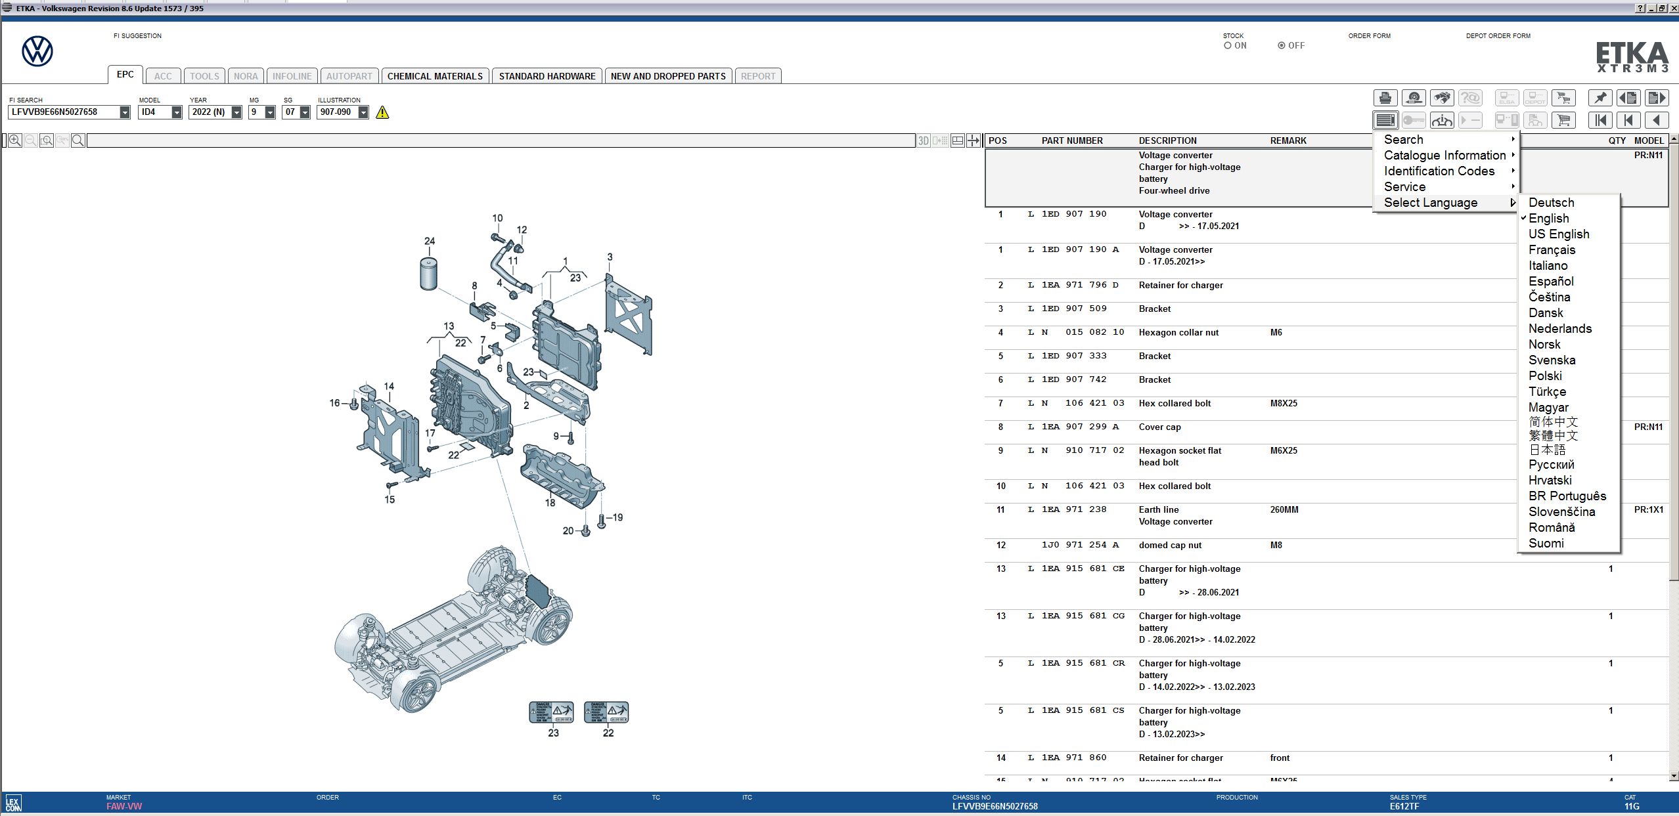Click the PART NUMBER column header
Screen dimensions: 1679x816
[1072, 140]
